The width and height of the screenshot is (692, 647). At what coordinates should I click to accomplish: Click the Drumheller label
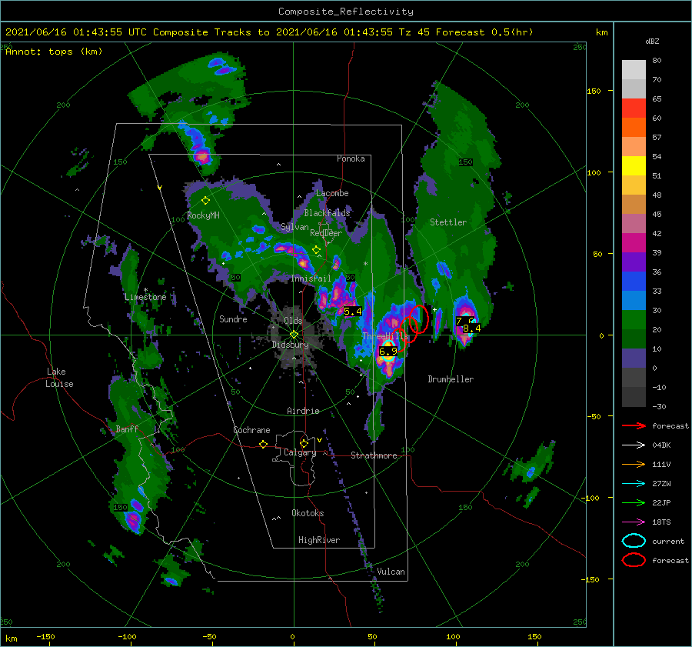tap(451, 379)
